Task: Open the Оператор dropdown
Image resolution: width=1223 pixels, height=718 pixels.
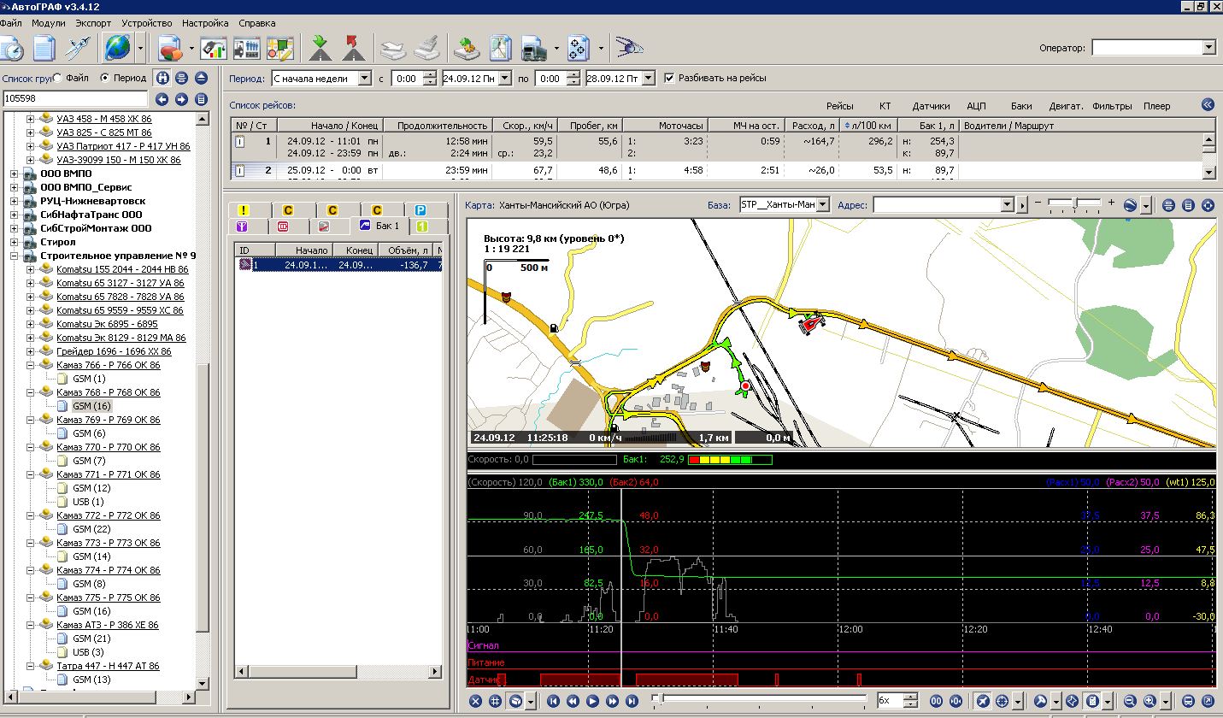Action: point(1208,48)
